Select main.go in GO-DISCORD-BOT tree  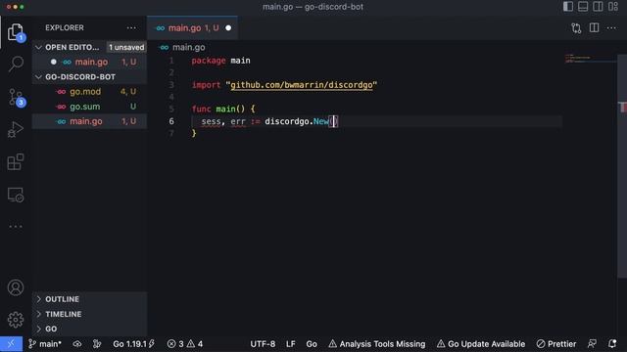coord(90,121)
